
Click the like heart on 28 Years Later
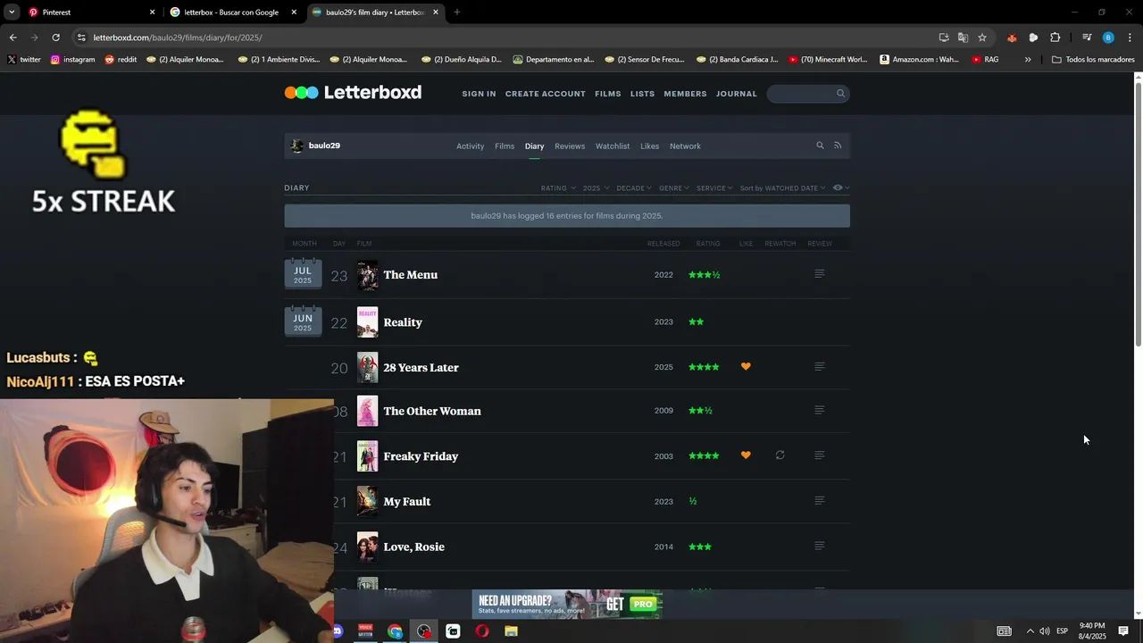tap(746, 367)
